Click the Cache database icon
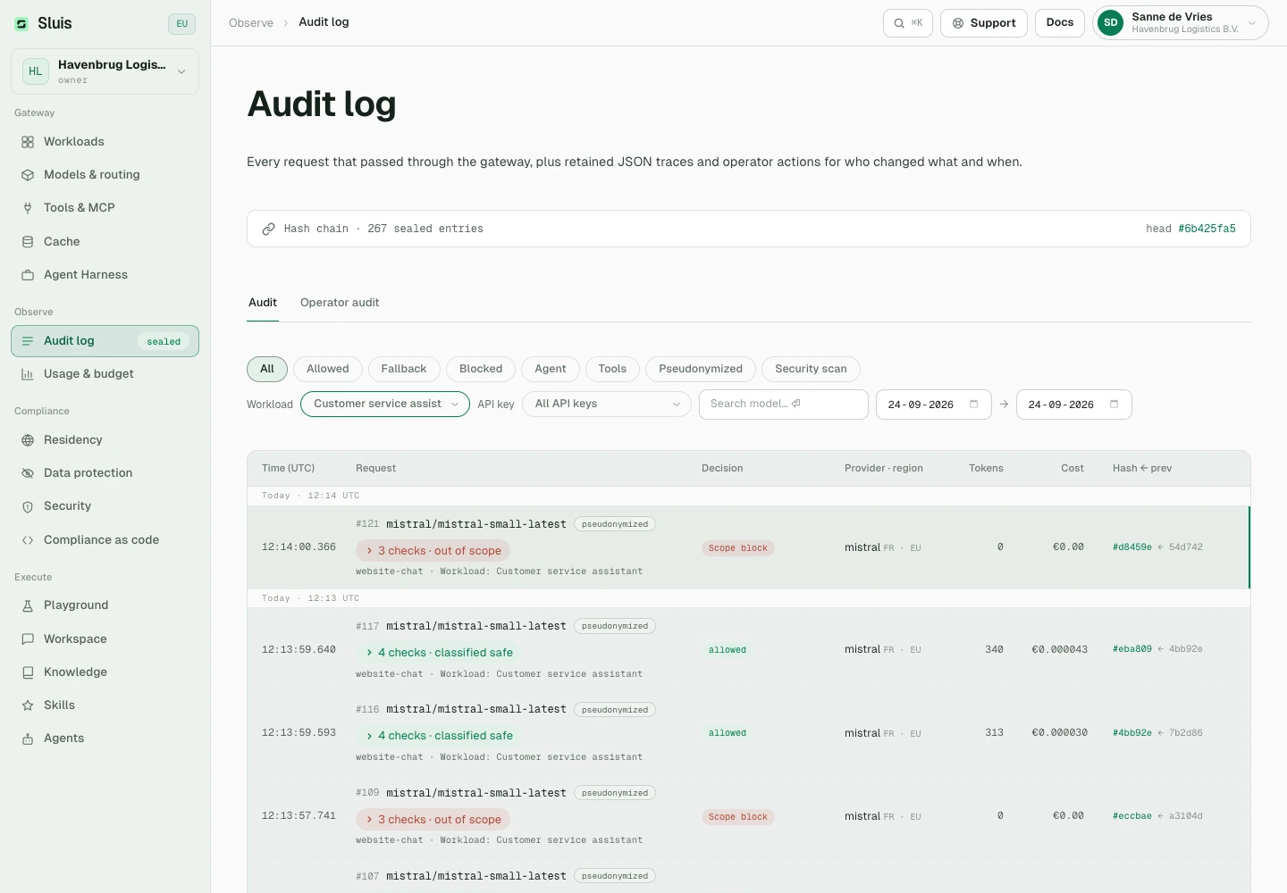Screen dimensions: 1287x893 [28, 242]
